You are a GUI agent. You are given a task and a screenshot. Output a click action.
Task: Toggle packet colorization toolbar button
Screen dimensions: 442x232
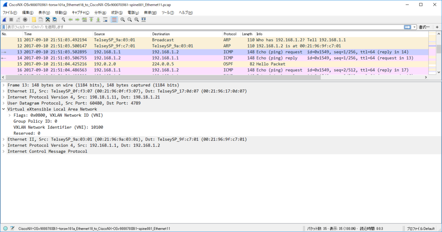[114, 20]
